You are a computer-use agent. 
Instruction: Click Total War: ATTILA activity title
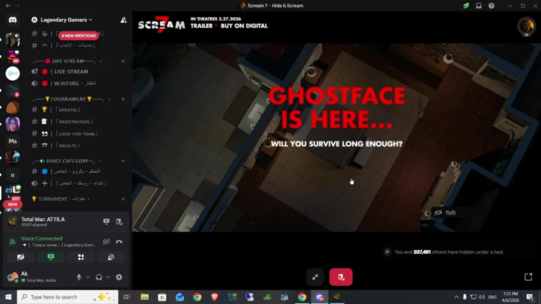43,219
